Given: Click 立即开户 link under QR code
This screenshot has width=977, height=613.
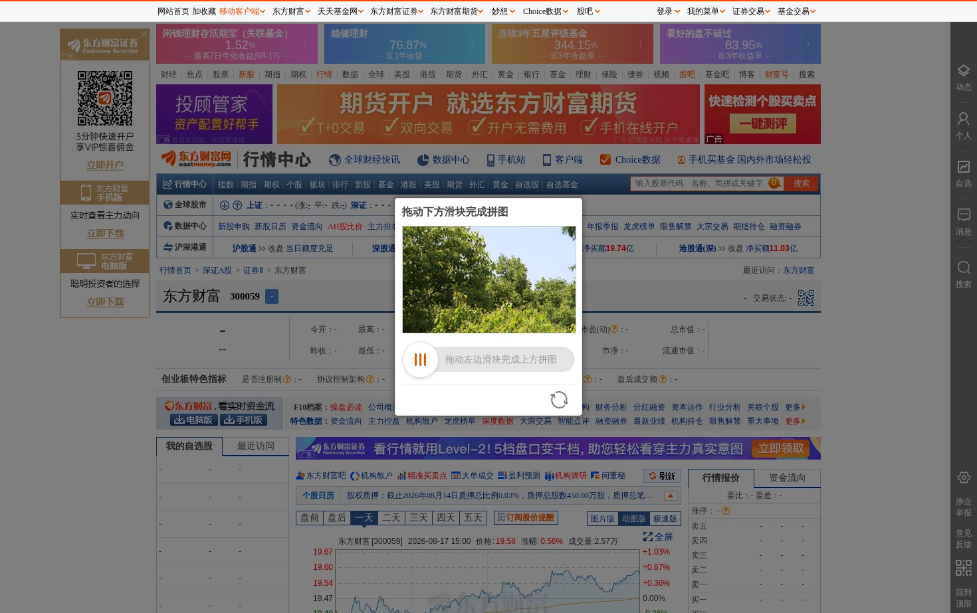Looking at the screenshot, I should coord(105,165).
